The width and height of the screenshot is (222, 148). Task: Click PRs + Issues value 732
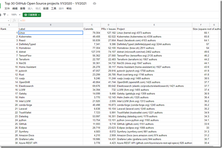coord(109,90)
